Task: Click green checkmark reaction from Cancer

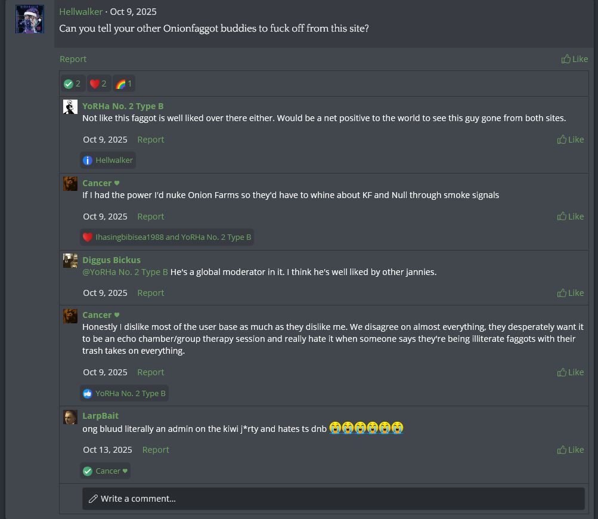Action: click(88, 471)
